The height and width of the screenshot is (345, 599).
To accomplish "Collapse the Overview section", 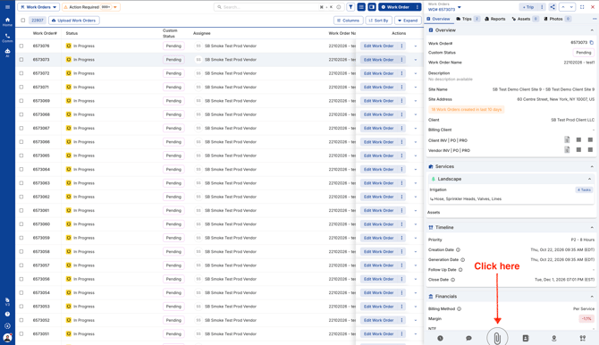I will pyautogui.click(x=592, y=29).
